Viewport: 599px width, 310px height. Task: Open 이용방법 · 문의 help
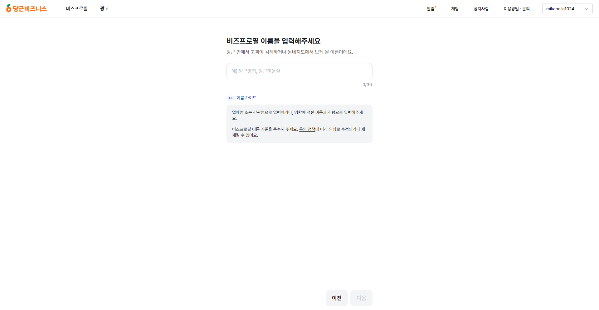pos(517,9)
